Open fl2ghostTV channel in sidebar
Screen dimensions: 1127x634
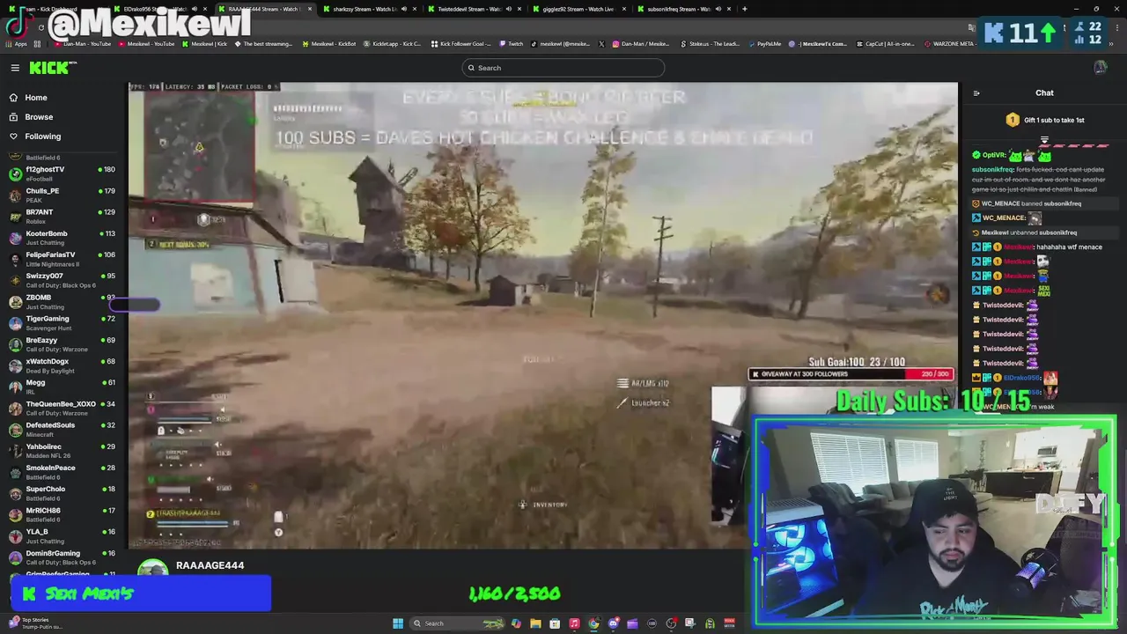point(63,173)
